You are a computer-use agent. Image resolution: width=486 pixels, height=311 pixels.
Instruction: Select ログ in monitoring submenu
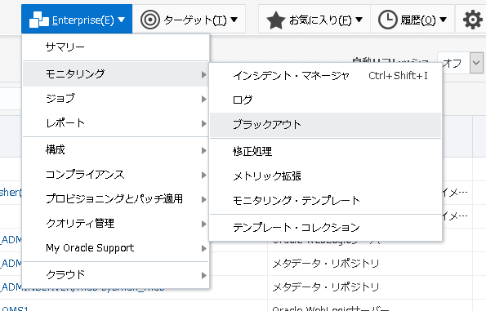[325, 100]
